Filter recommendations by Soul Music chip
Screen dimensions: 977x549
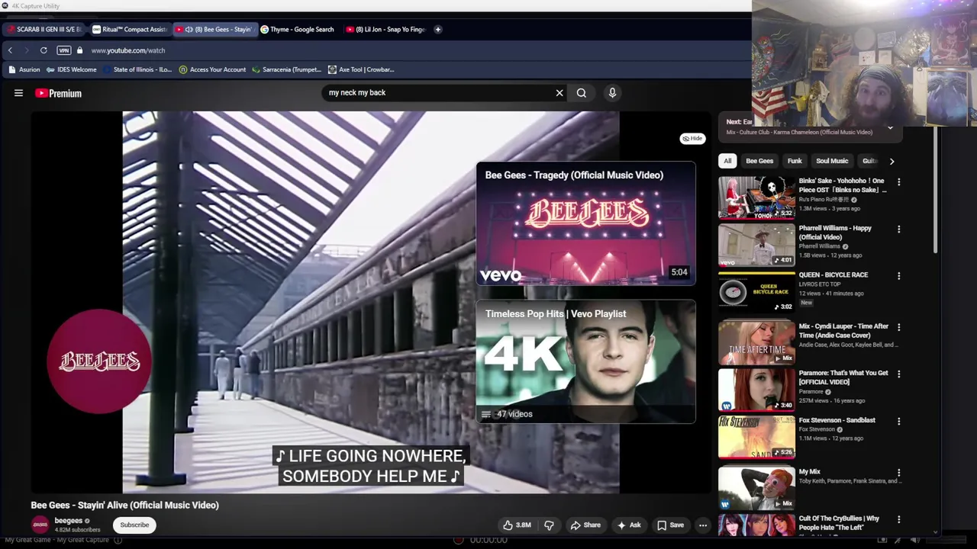(832, 161)
